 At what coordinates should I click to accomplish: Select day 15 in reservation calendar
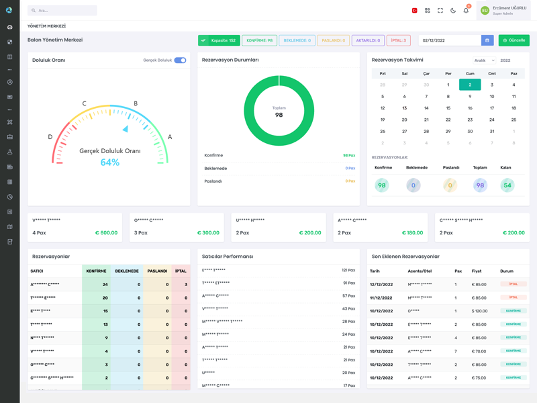[x=448, y=108]
